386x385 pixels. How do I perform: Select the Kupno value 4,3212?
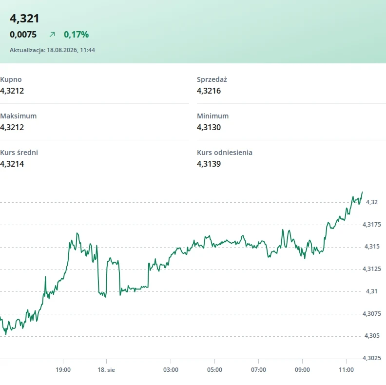point(12,91)
